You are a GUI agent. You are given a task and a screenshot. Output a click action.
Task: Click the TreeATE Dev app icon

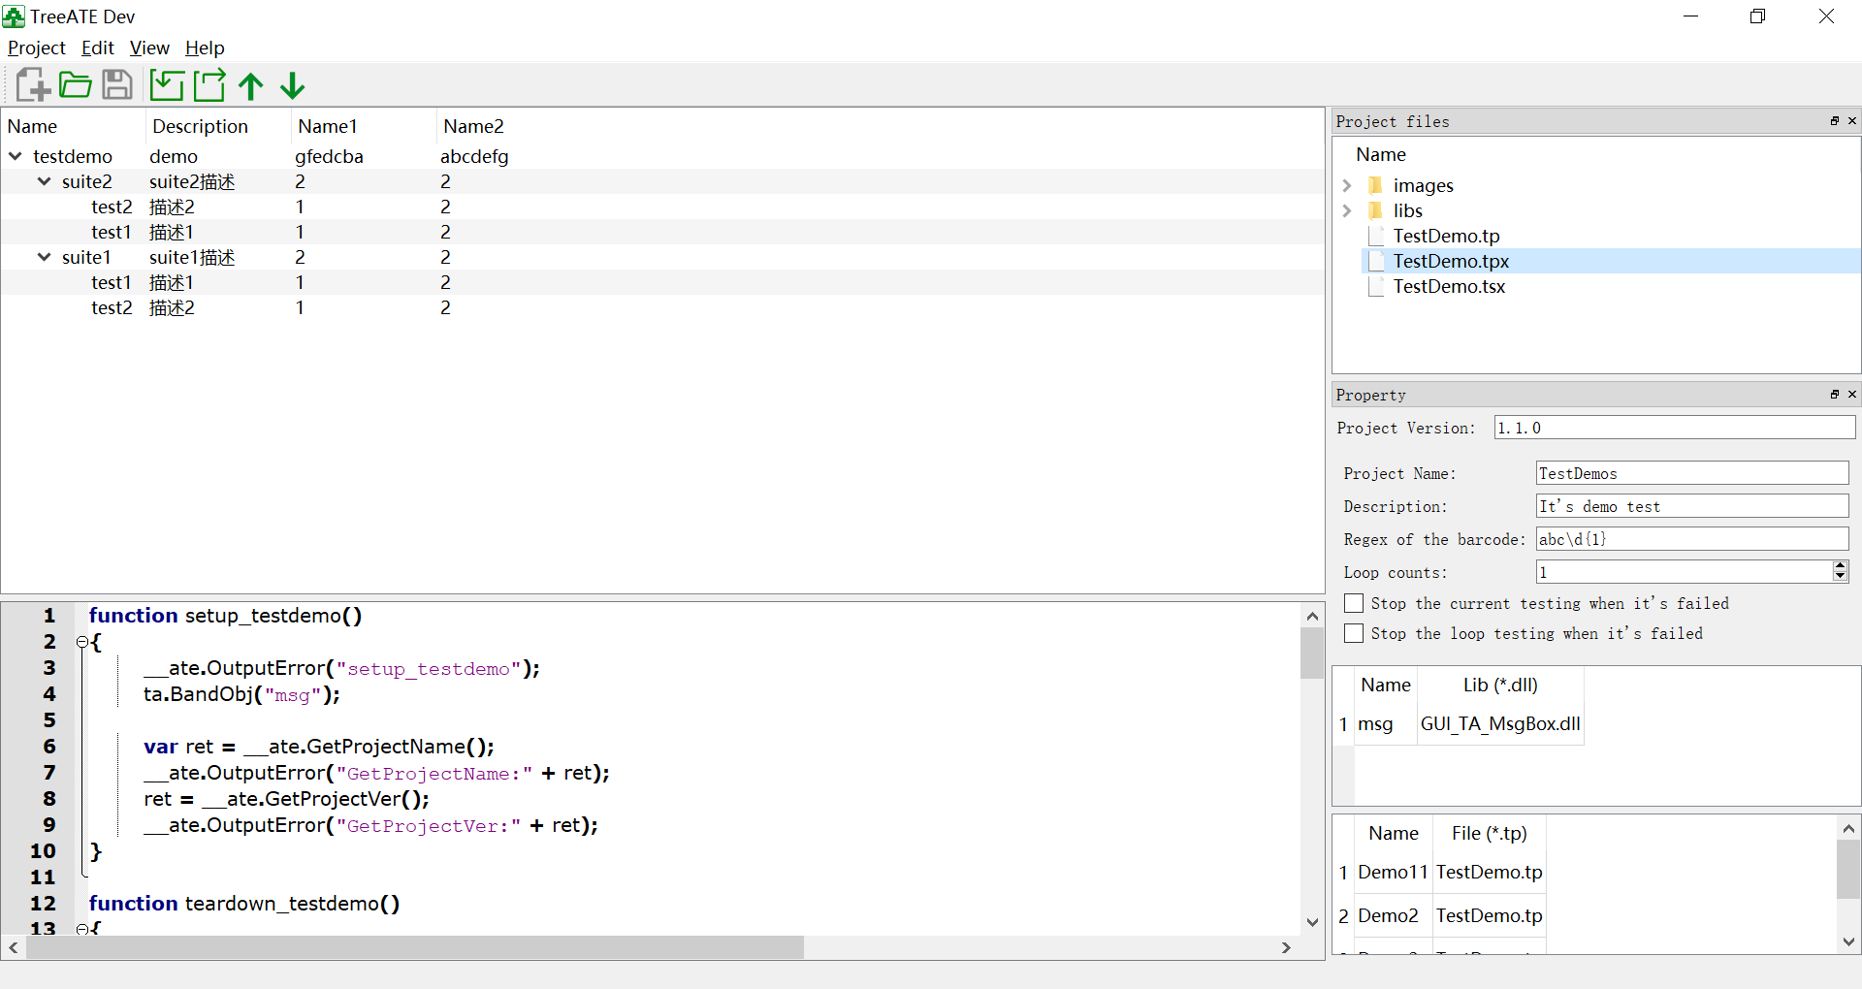[14, 16]
